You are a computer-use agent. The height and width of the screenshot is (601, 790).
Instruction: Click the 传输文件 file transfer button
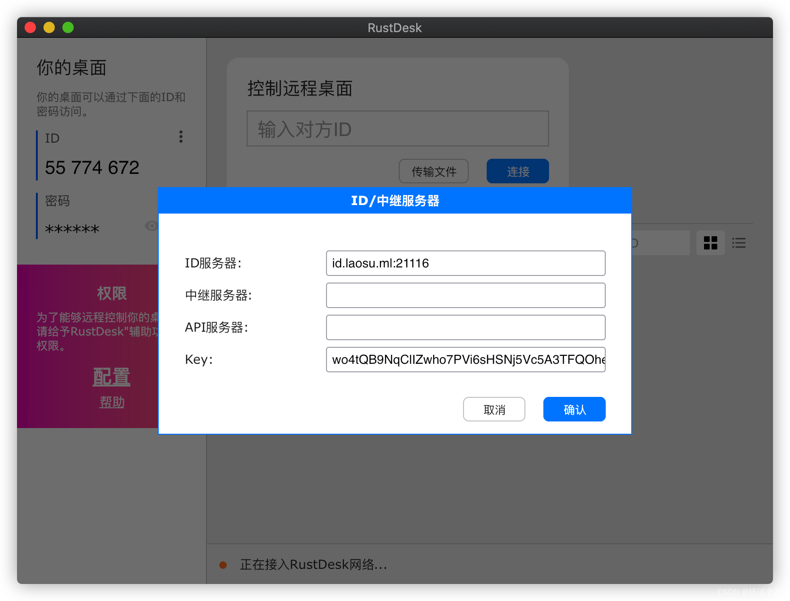coord(433,171)
